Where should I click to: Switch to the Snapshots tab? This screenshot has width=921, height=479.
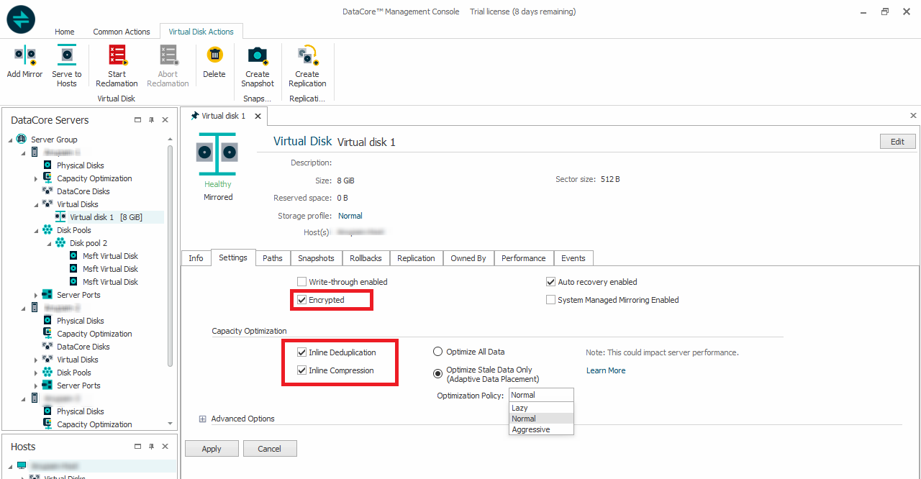click(316, 258)
